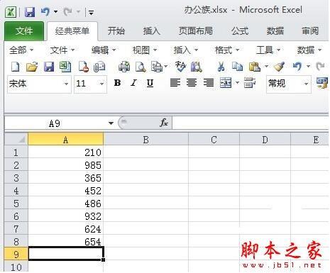Image resolution: width=330 pixels, height=273 pixels.
Task: Click the Save floppy icon in the classic toolbar
Action: pos(49,67)
